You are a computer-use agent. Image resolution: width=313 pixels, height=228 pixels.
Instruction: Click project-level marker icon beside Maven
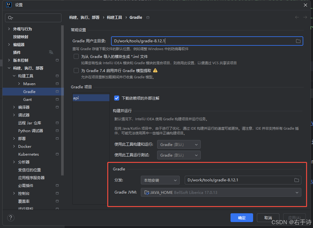(x=57, y=84)
